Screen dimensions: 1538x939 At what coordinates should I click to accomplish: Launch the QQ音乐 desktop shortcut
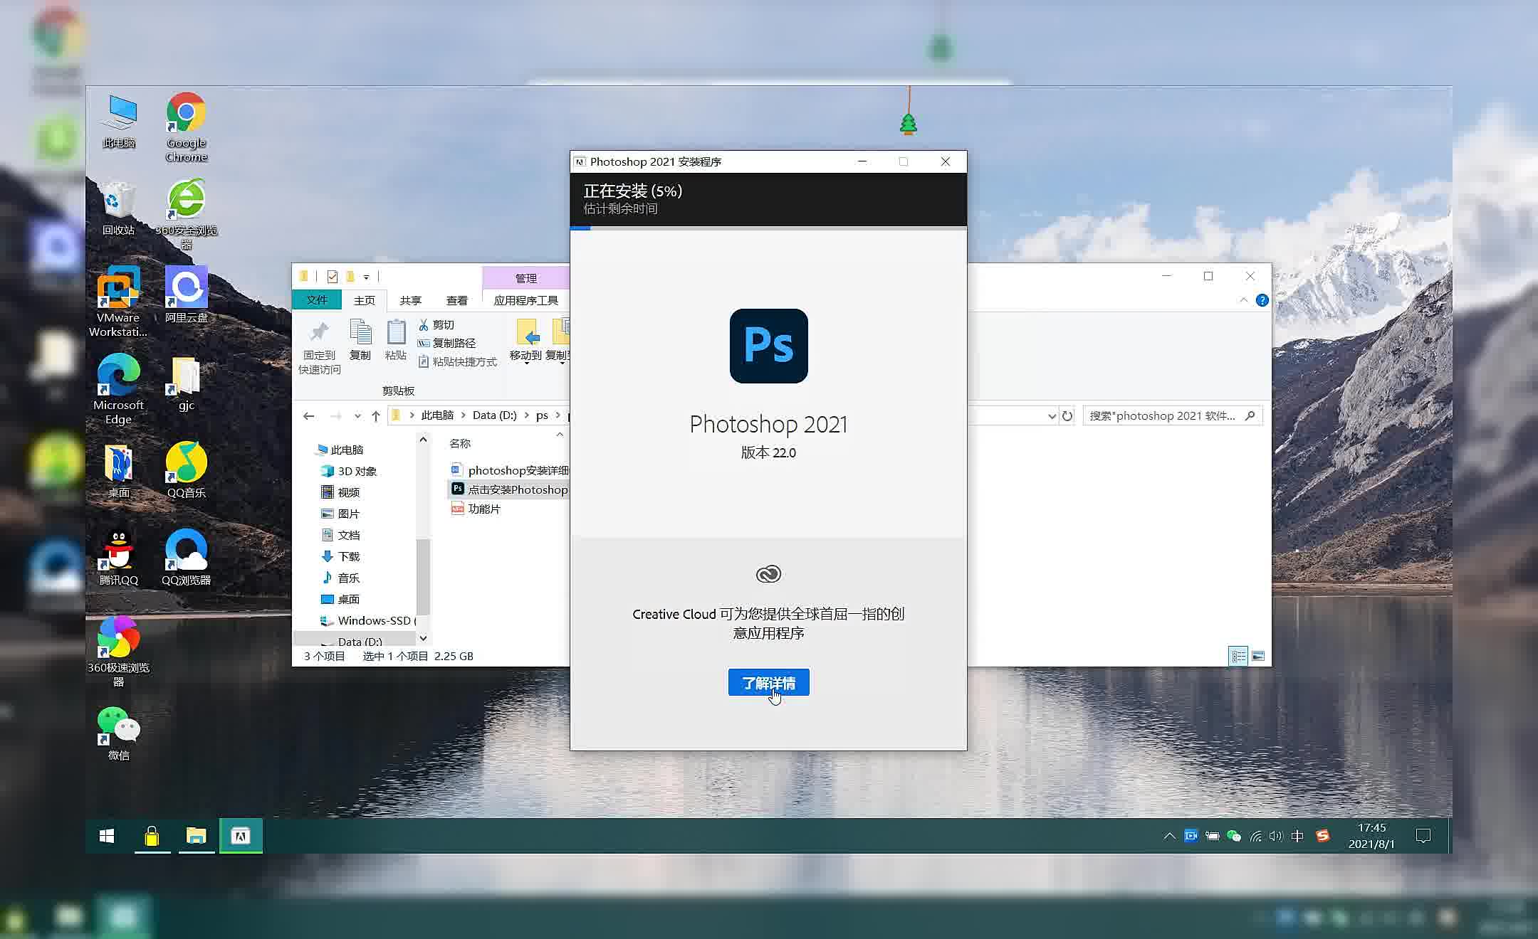pyautogui.click(x=186, y=470)
